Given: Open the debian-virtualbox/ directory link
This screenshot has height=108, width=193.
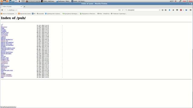Looking at the screenshot, I should click(7, 45).
